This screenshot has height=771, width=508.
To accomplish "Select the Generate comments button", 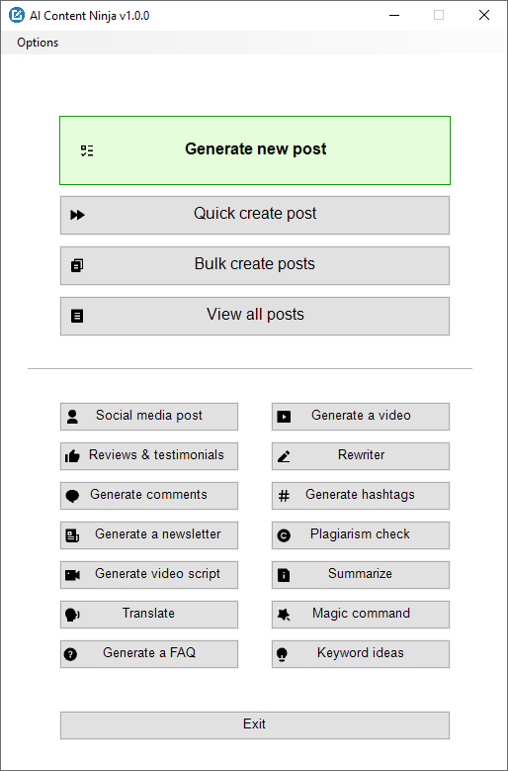I will [149, 496].
